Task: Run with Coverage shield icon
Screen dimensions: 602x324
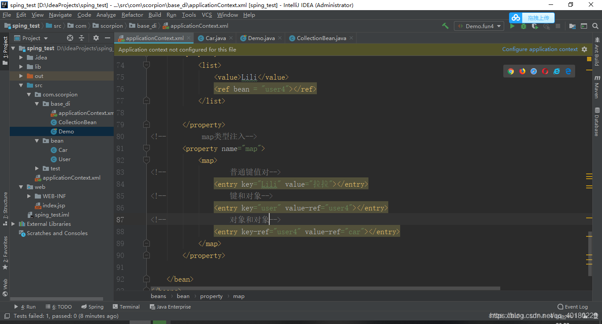Action: (x=535, y=26)
